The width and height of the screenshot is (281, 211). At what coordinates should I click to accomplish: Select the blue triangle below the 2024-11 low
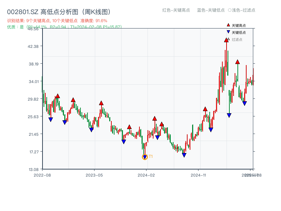point(184,154)
